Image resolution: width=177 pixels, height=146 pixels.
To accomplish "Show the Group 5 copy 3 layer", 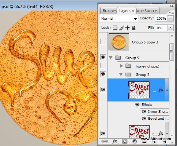I will 103,42.
